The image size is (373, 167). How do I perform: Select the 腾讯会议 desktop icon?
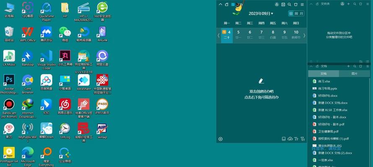pos(47,34)
